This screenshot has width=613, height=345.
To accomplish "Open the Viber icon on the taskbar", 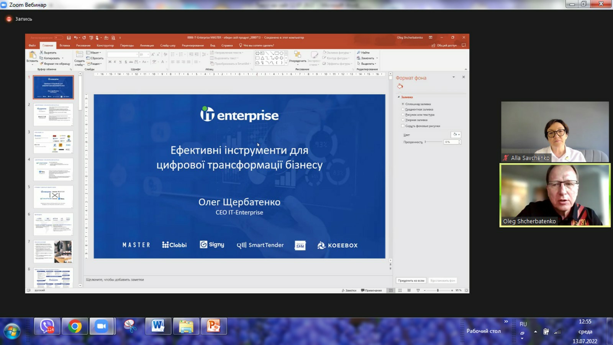I will tap(47, 327).
